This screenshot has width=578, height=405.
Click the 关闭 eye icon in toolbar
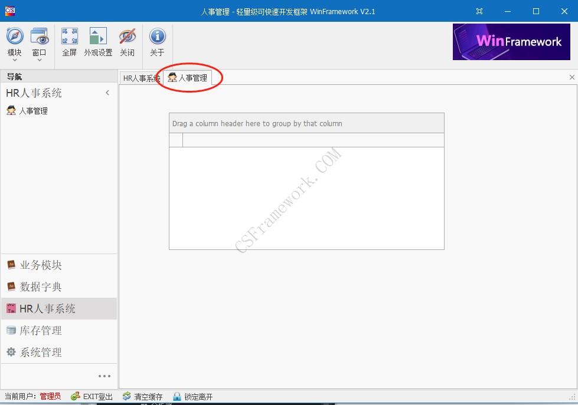tap(127, 37)
